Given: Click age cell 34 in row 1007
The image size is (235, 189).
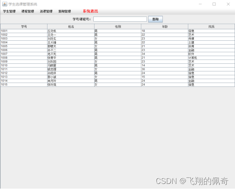Looking at the screenshot, I should click(165, 54).
